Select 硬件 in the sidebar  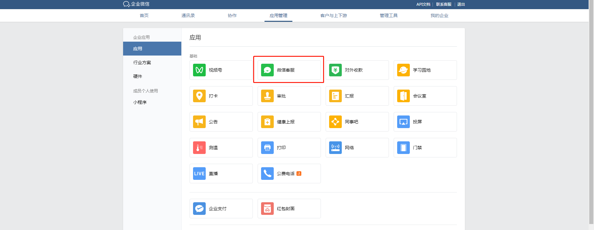138,76
